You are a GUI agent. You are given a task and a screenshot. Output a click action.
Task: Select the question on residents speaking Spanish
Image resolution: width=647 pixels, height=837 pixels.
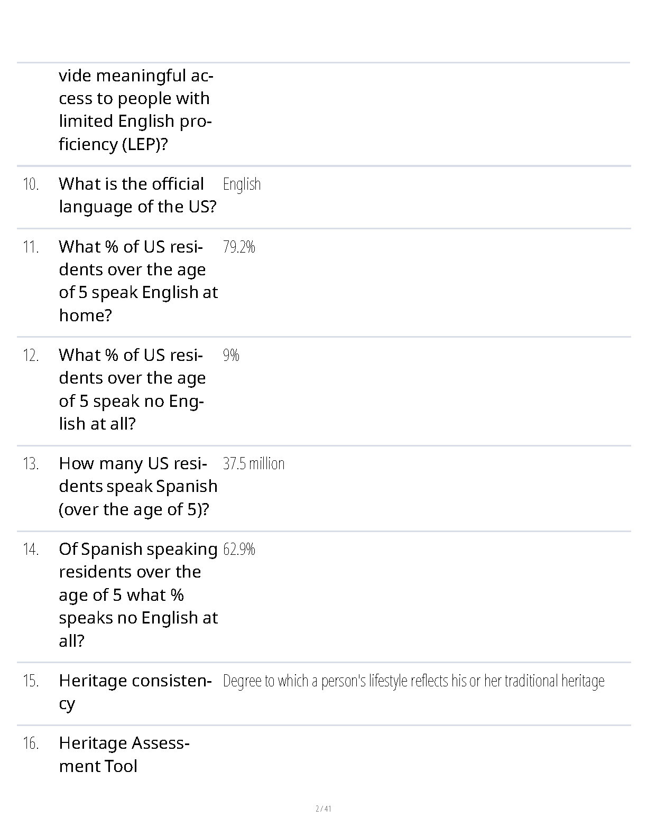(138, 486)
